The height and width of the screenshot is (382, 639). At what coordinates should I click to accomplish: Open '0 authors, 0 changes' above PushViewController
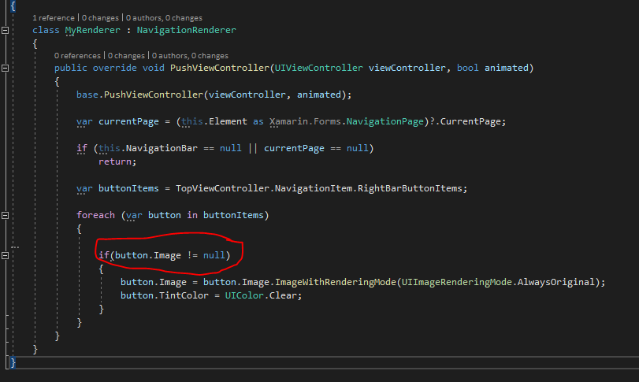coord(190,56)
